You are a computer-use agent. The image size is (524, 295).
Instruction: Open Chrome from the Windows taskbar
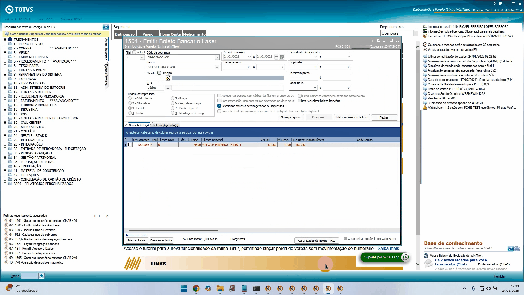click(x=196, y=288)
